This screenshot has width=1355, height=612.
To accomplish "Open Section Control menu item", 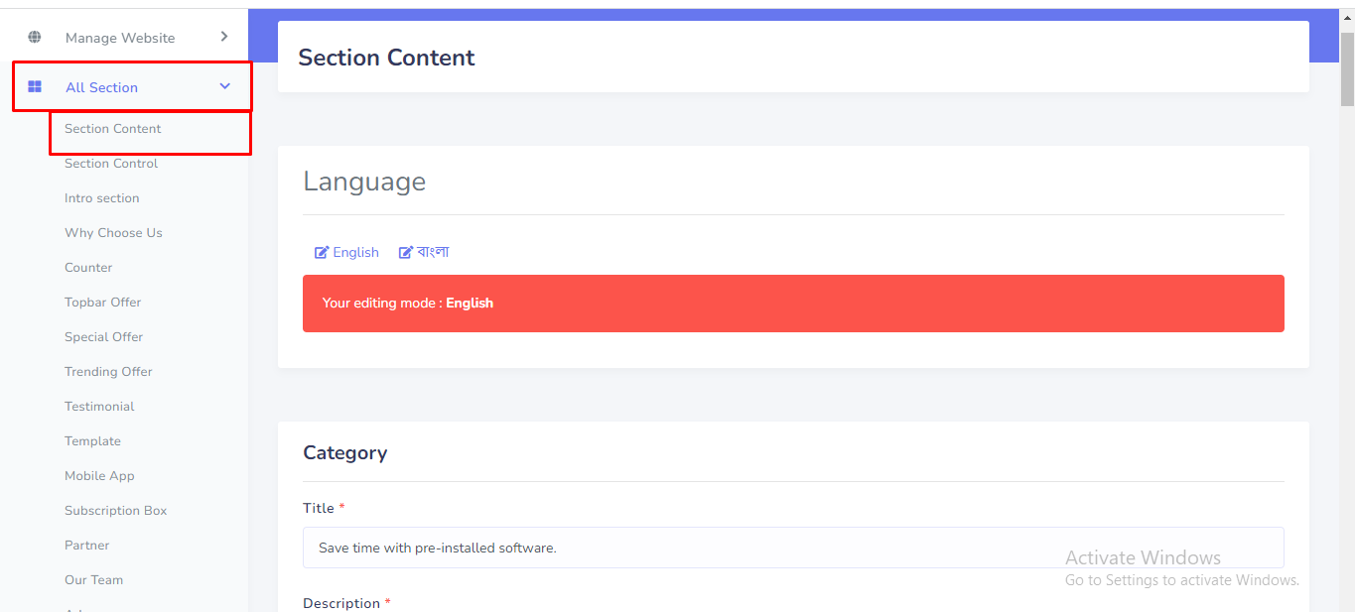I will (x=111, y=164).
